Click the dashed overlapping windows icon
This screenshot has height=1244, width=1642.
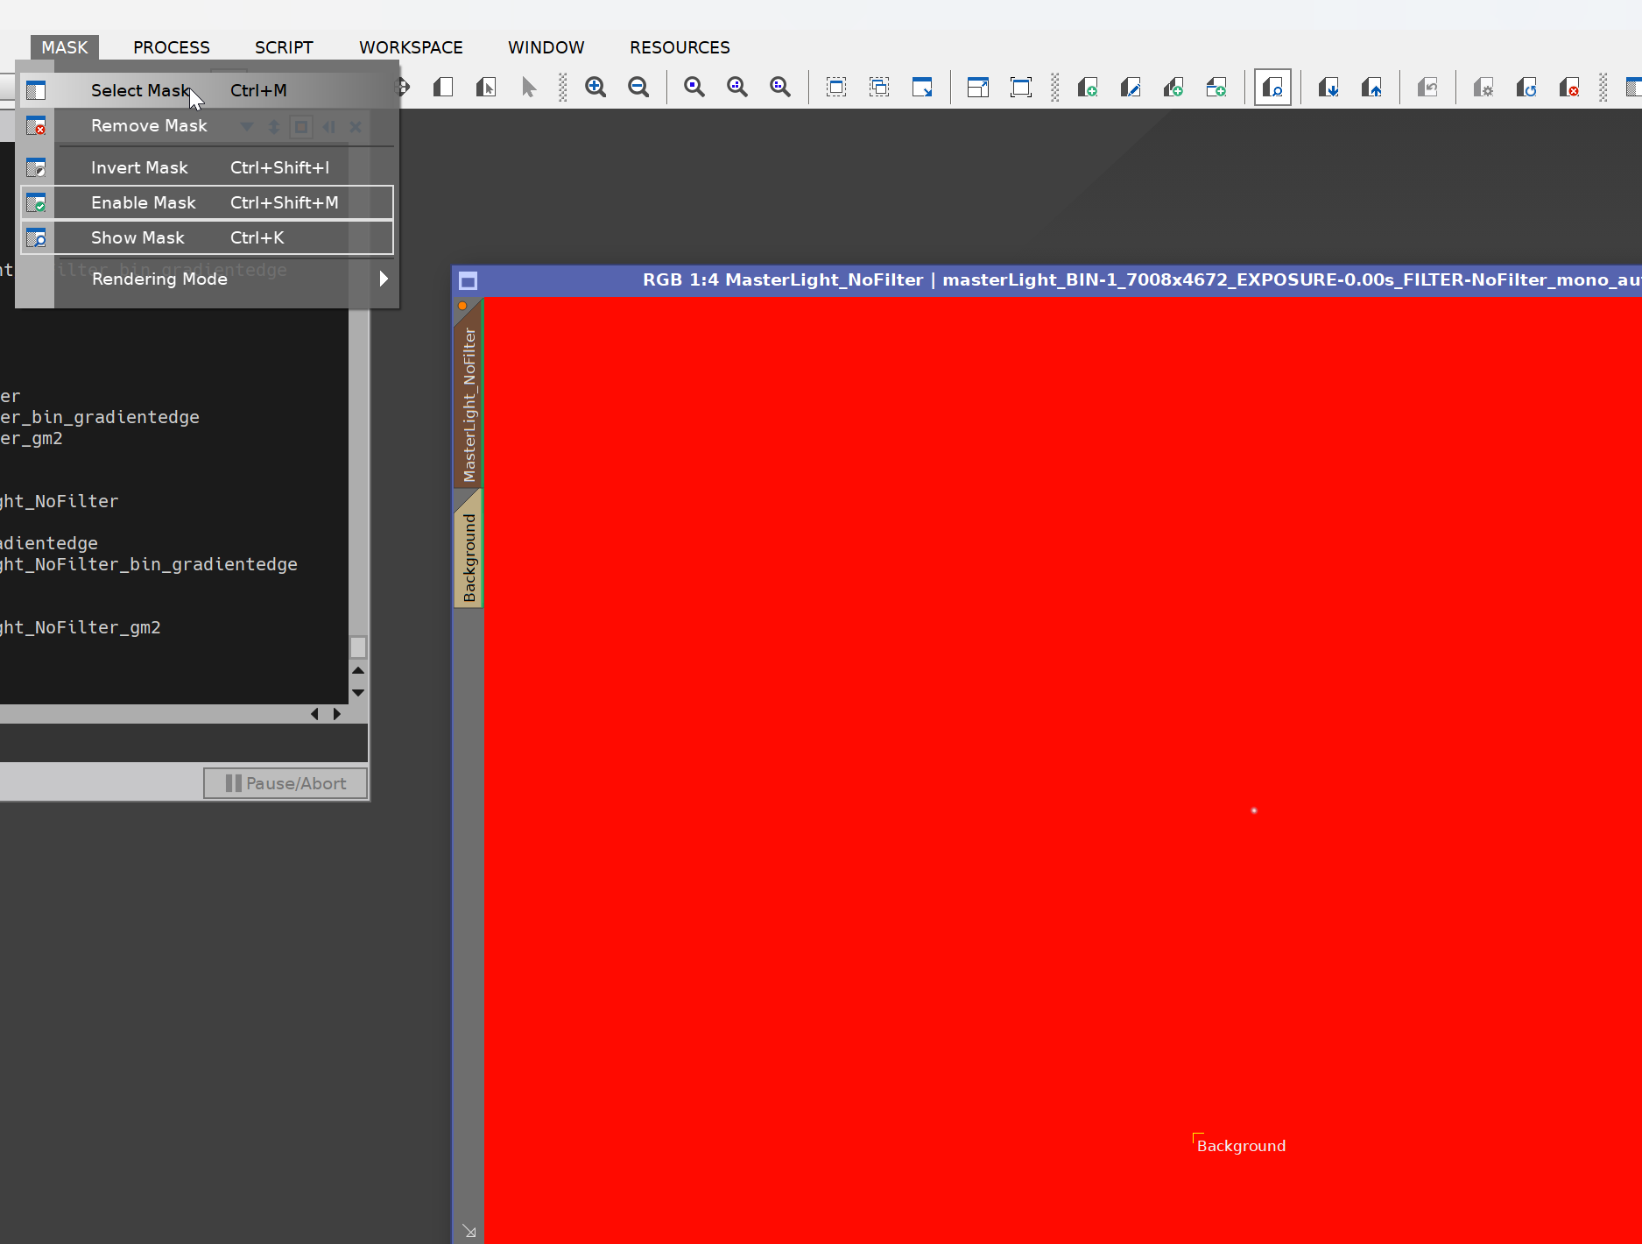click(x=879, y=87)
